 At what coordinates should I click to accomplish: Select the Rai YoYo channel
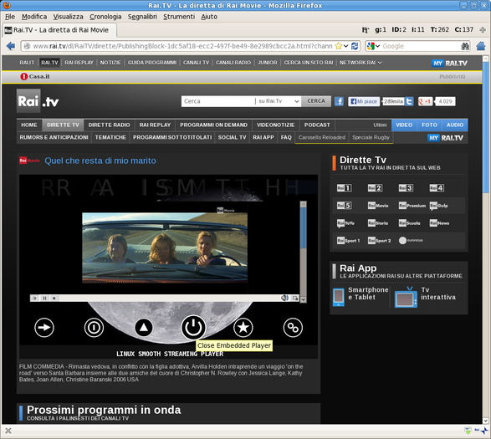tap(345, 223)
